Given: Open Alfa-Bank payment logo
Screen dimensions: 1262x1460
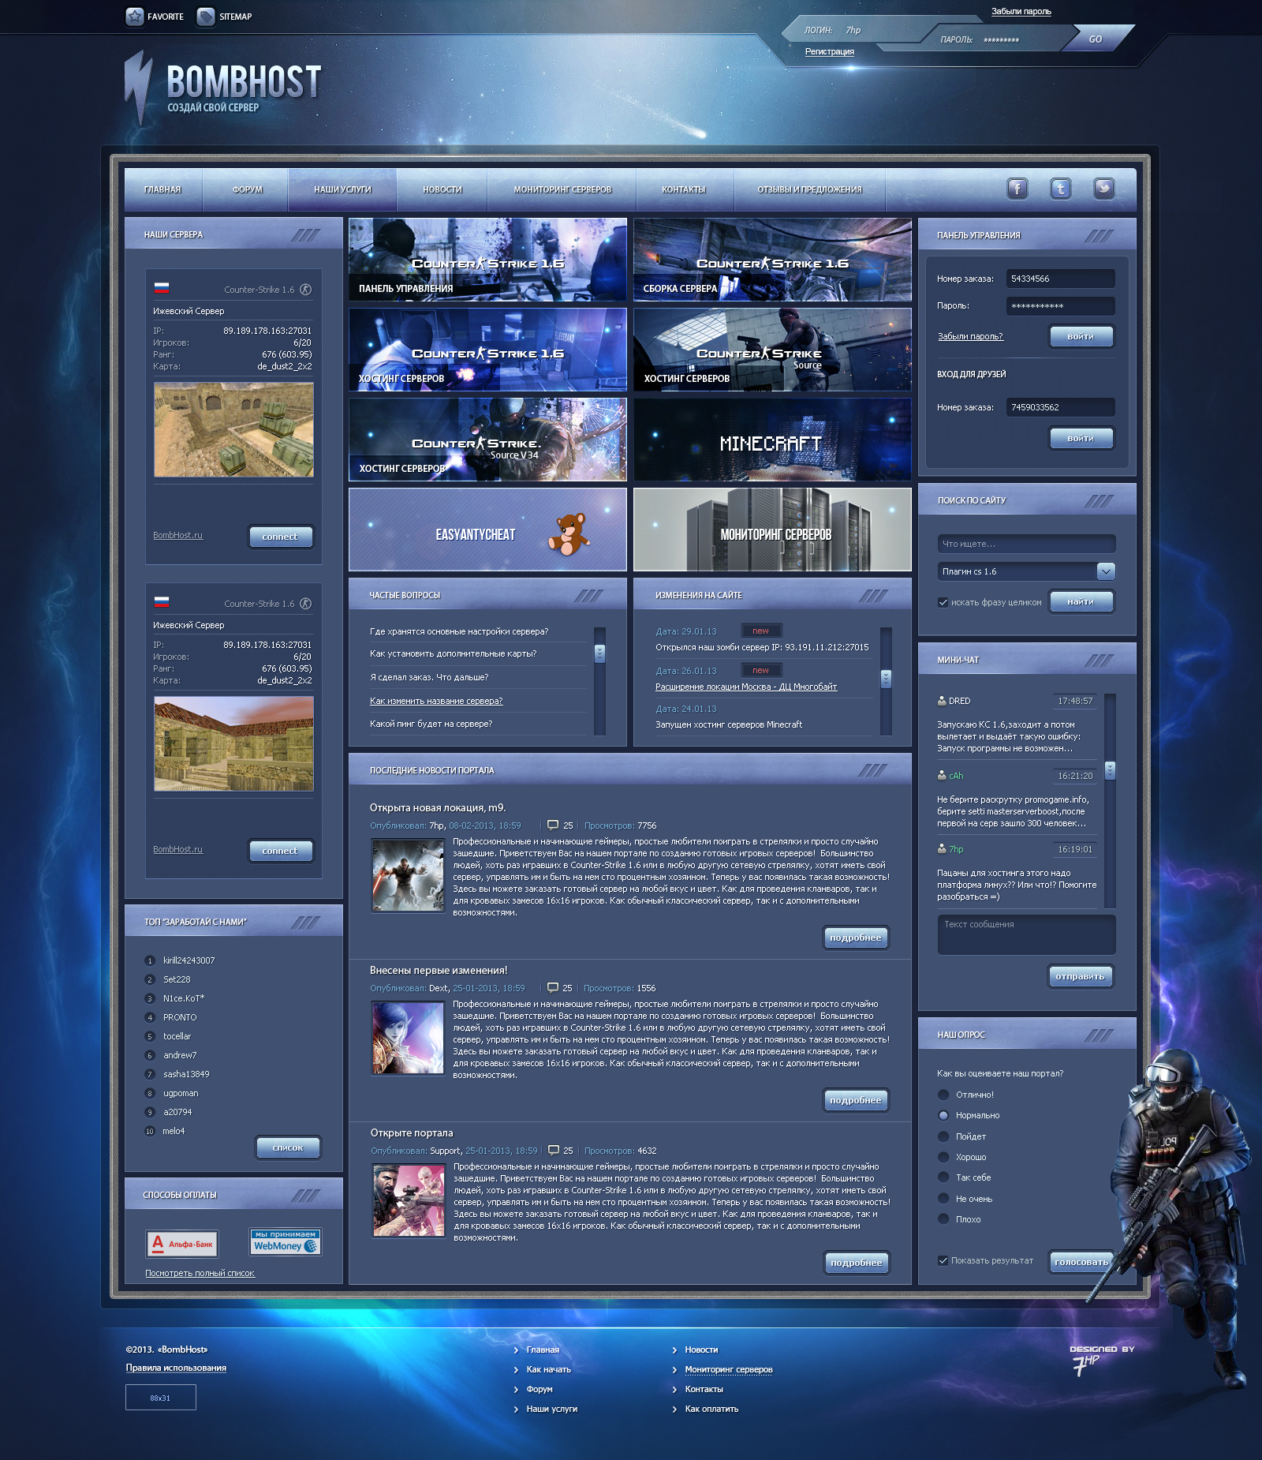Looking at the screenshot, I should click(x=182, y=1244).
